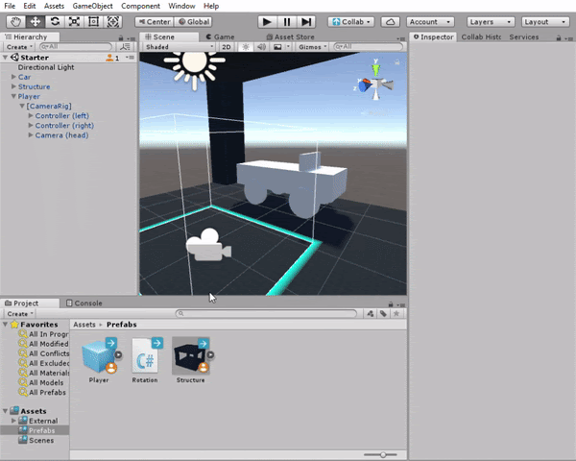Screen dimensions: 576x461
Task: Open the Window menu
Action: pyautogui.click(x=181, y=6)
